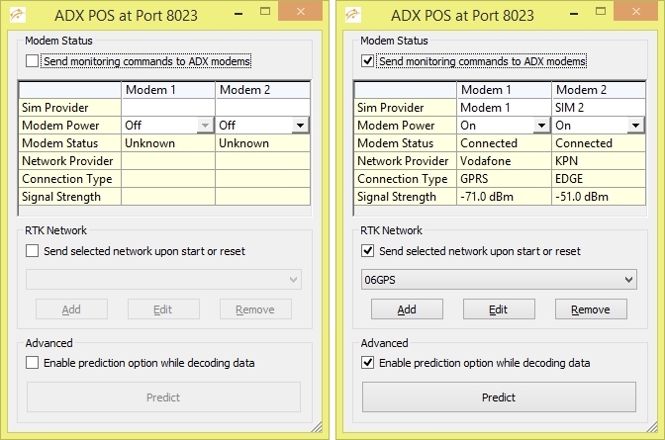Click the enabled Predict button
This screenshot has height=440, width=665.
pos(499,397)
